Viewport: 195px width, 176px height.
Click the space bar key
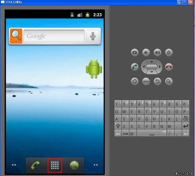(x=152, y=133)
